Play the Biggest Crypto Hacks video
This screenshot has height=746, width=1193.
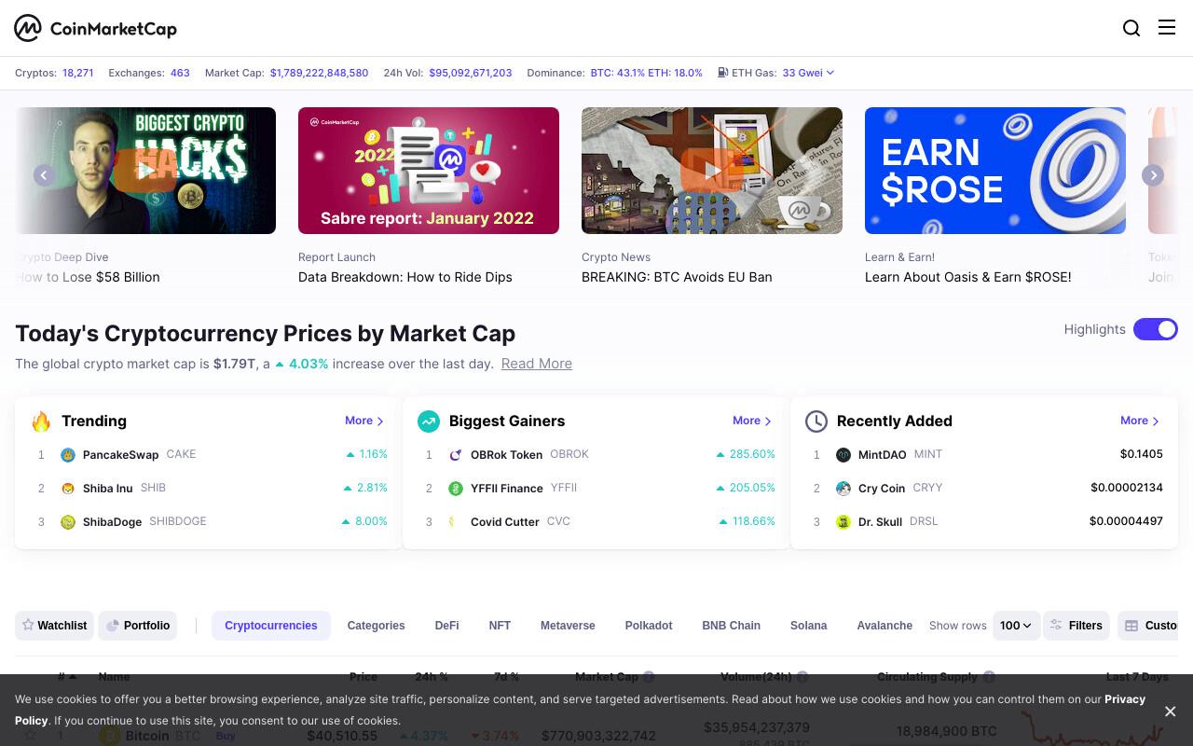coord(145,171)
